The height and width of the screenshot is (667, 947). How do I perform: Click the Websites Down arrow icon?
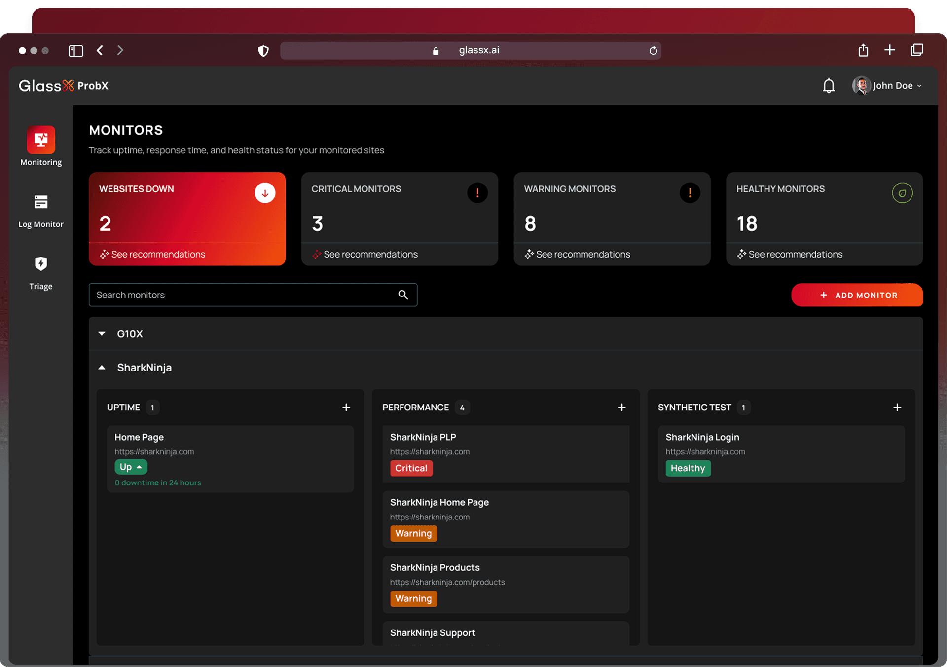pos(265,193)
